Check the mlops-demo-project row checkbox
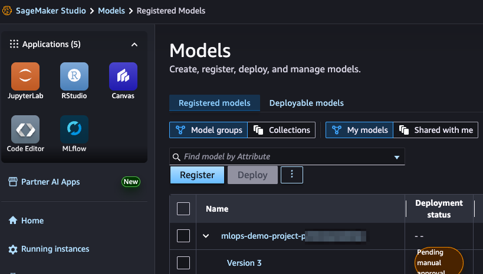Image resolution: width=483 pixels, height=274 pixels. [183, 236]
